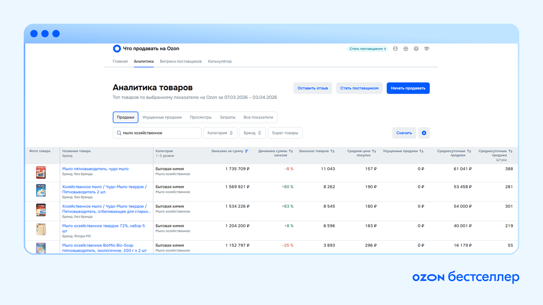
Task: Focus the search field мыло хозяйственное
Action: coord(157,133)
